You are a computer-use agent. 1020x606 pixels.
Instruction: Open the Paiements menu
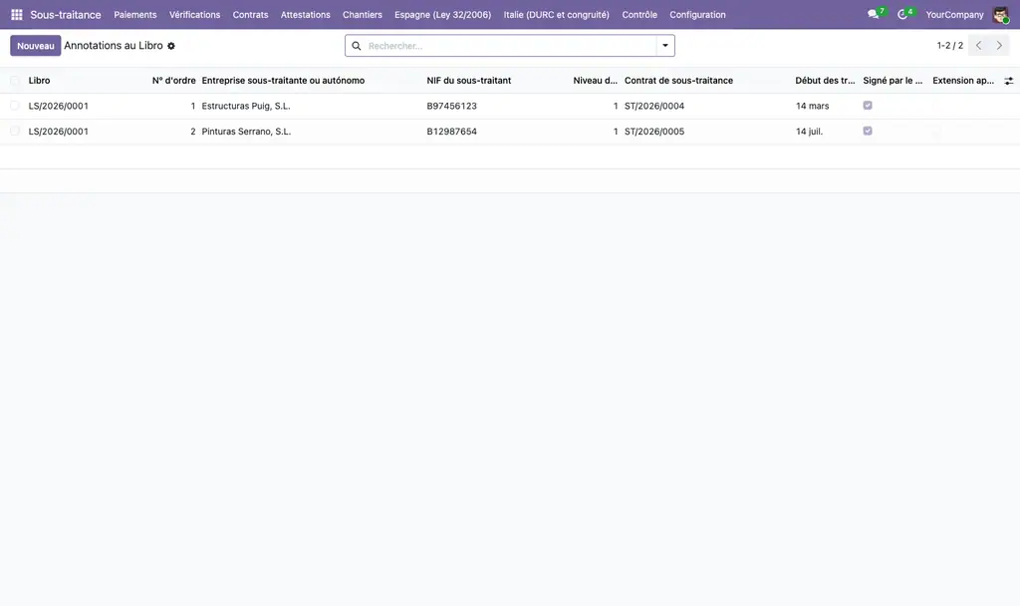coord(135,14)
